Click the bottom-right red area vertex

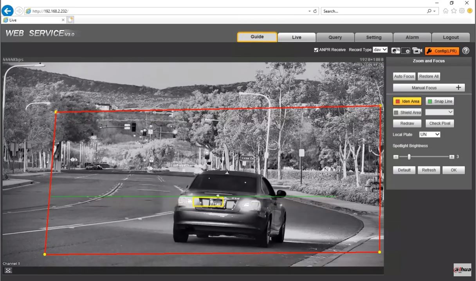(379, 252)
